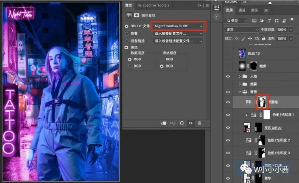Select the 摘要 radio button

[126, 34]
